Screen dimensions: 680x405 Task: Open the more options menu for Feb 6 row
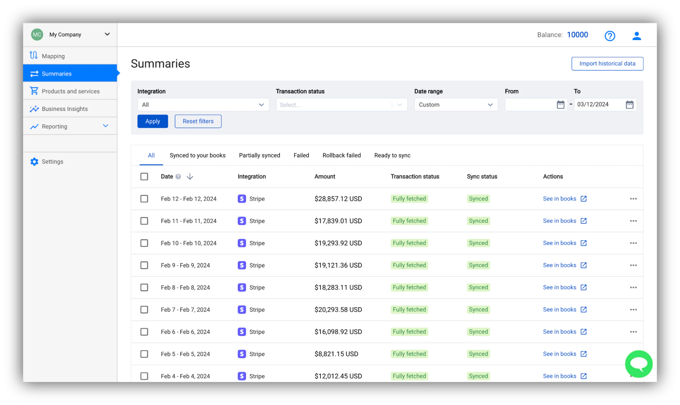tap(633, 332)
